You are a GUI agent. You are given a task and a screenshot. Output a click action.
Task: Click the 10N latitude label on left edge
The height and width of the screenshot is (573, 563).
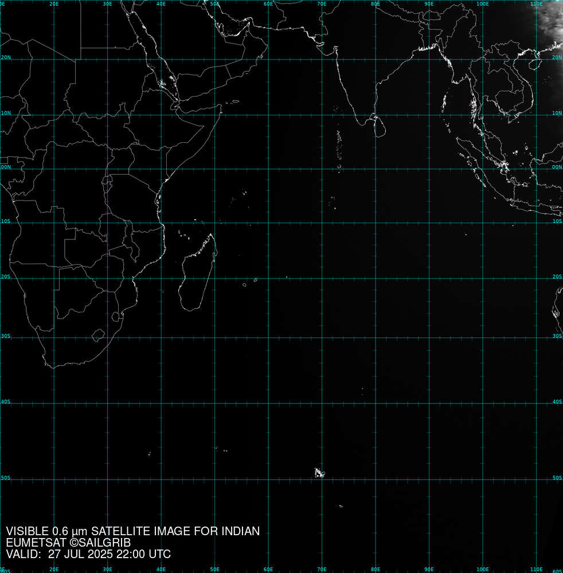(x=6, y=113)
